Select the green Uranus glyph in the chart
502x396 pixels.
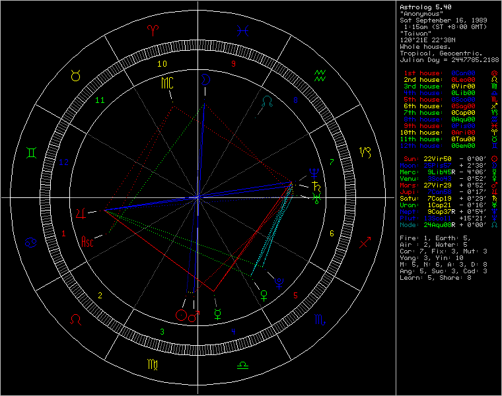316,198
